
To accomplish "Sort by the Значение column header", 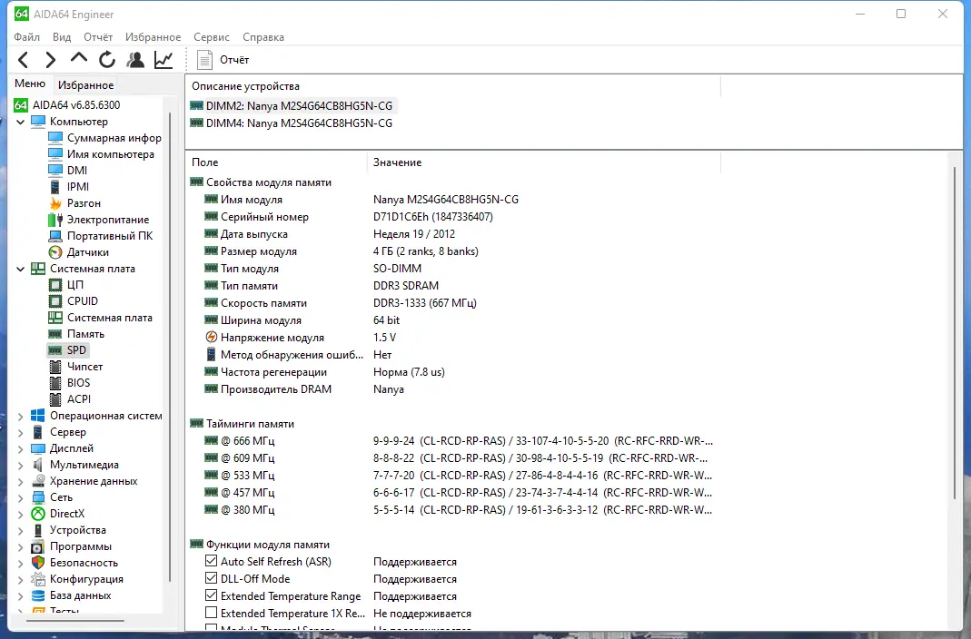I will pyautogui.click(x=544, y=162).
